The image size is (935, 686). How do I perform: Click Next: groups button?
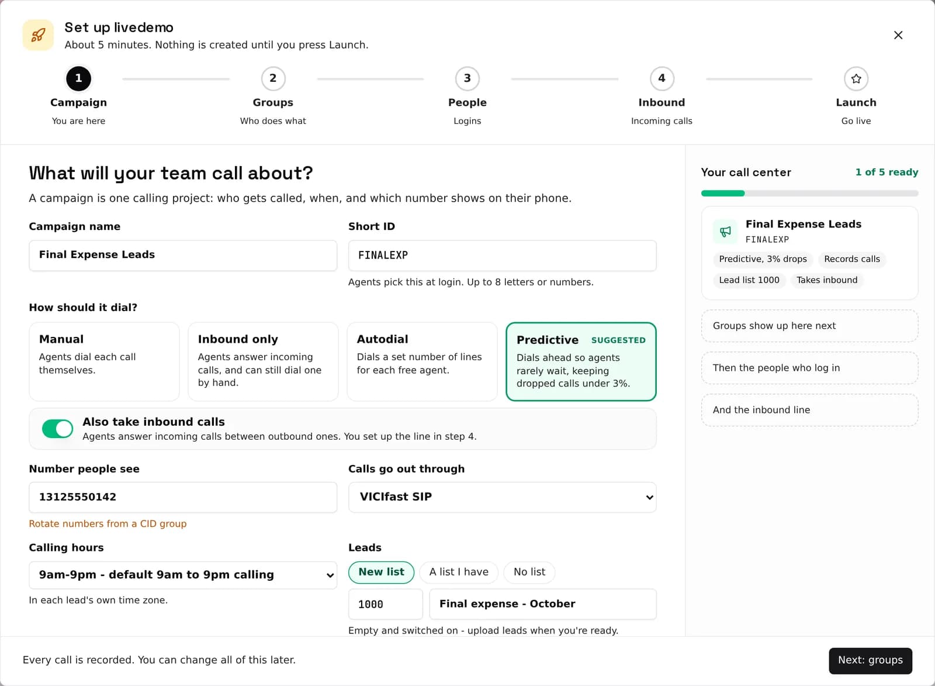point(870,660)
